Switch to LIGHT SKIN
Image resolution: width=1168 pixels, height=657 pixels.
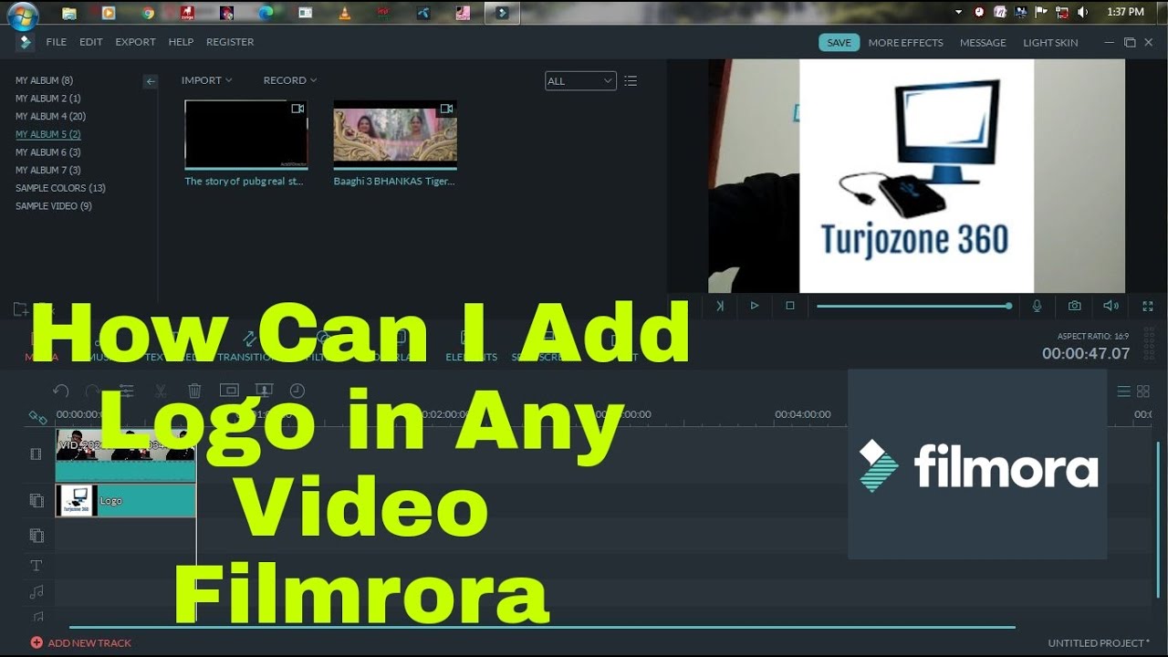(x=1050, y=43)
